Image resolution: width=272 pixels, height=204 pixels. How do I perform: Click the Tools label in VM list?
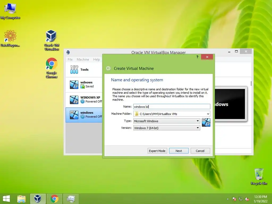(84, 70)
